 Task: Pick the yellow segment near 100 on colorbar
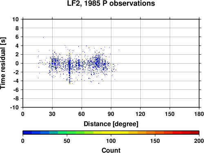(111, 133)
